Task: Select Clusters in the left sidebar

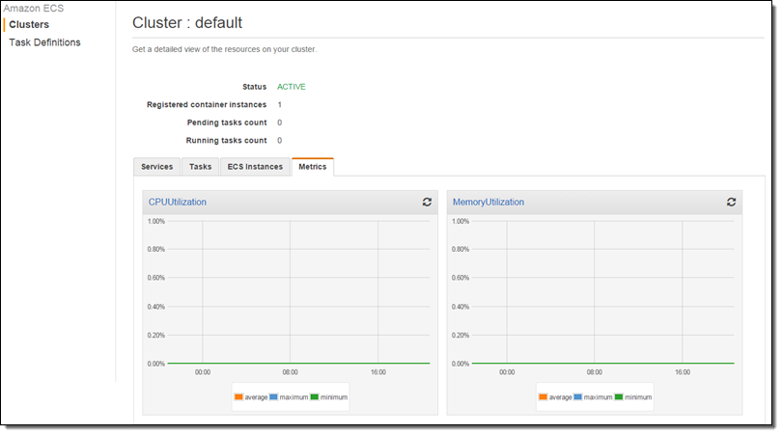Action: [29, 24]
